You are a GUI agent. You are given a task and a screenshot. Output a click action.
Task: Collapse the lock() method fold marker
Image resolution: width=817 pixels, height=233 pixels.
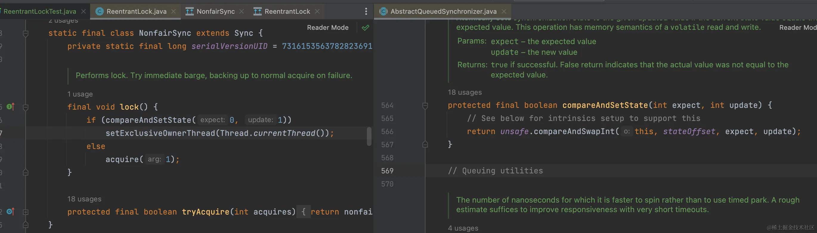point(26,107)
